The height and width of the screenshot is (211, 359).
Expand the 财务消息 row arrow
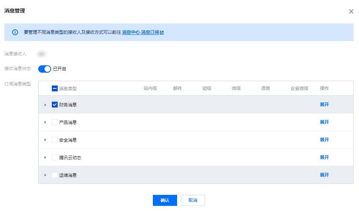pyautogui.click(x=46, y=105)
